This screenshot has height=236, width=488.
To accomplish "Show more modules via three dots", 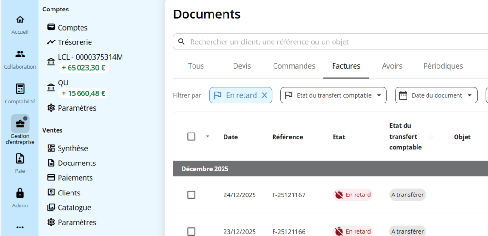I will [20, 227].
